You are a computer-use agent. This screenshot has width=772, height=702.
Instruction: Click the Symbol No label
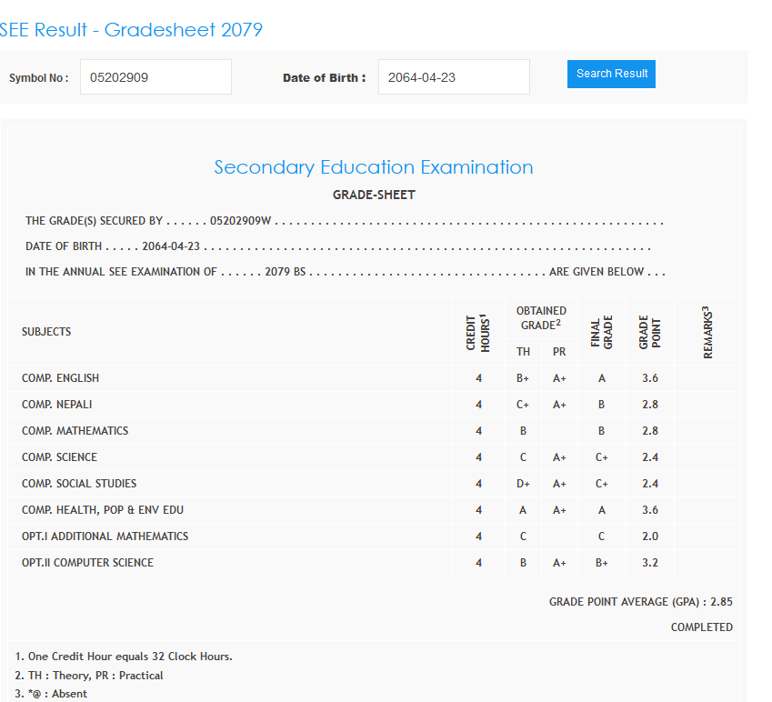[x=38, y=78]
